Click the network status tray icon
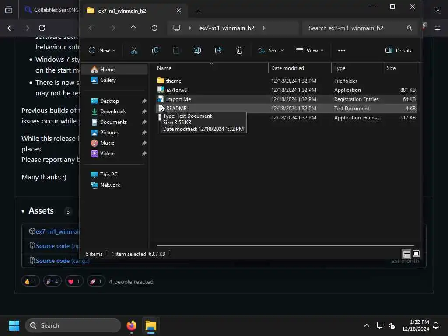448x336 pixels. tap(380, 325)
